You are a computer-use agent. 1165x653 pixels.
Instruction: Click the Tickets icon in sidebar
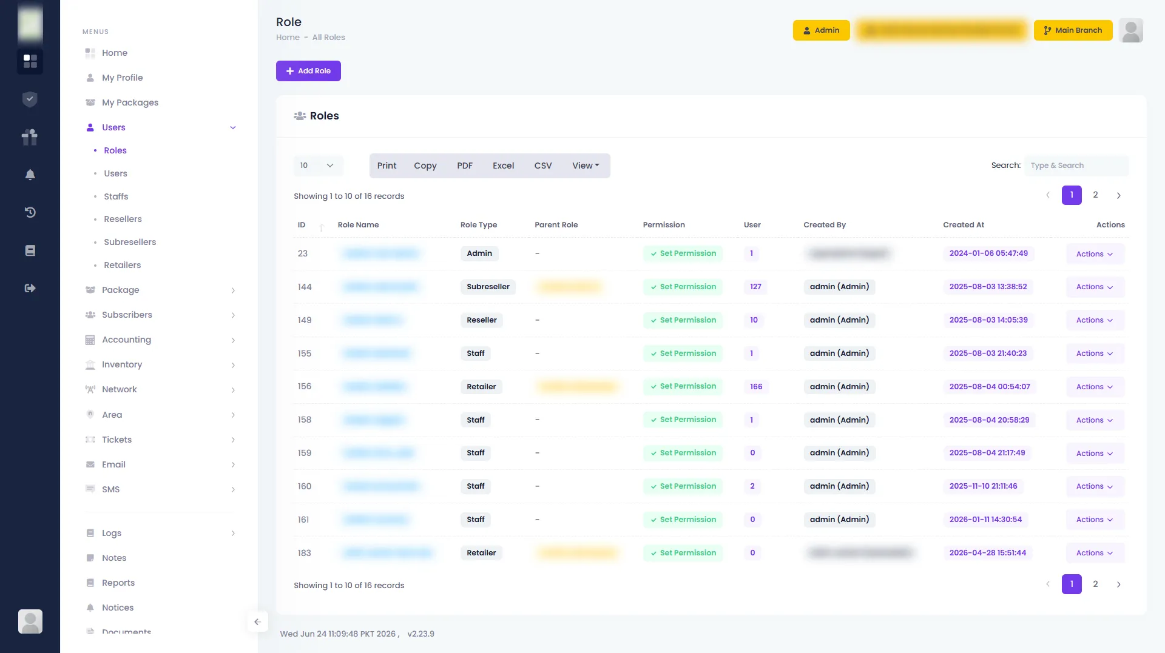[90, 440]
